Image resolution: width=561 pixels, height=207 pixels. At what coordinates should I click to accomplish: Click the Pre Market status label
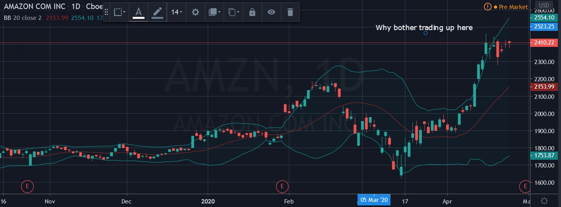(512, 7)
